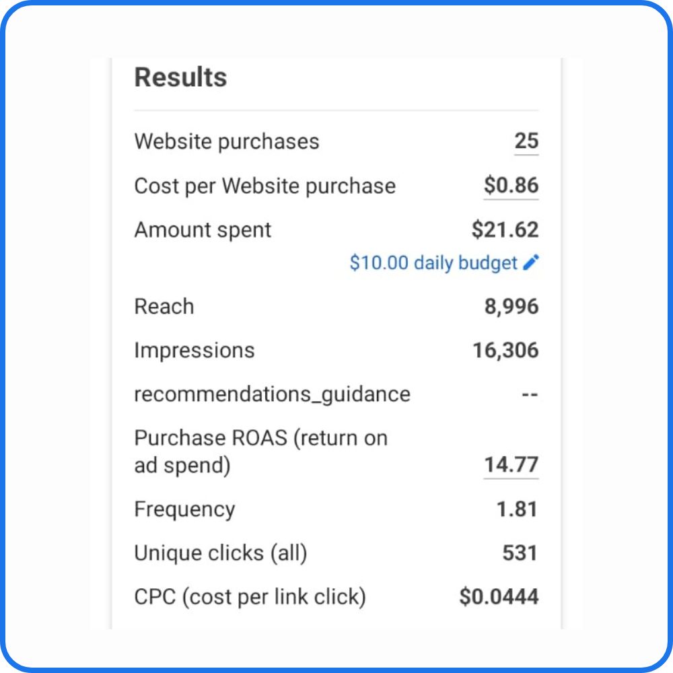The height and width of the screenshot is (673, 673).
Task: Click the Impressions label
Action: (x=194, y=351)
